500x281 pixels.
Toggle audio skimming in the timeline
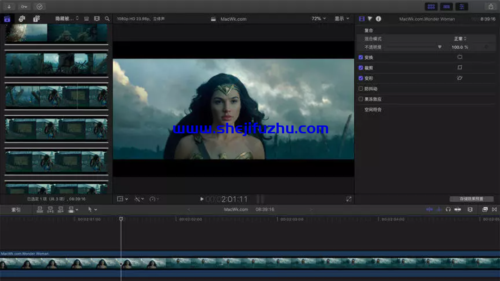point(439,210)
